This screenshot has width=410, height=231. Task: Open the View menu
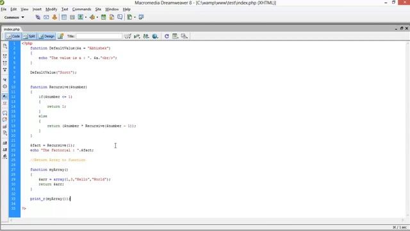pyautogui.click(x=24, y=9)
